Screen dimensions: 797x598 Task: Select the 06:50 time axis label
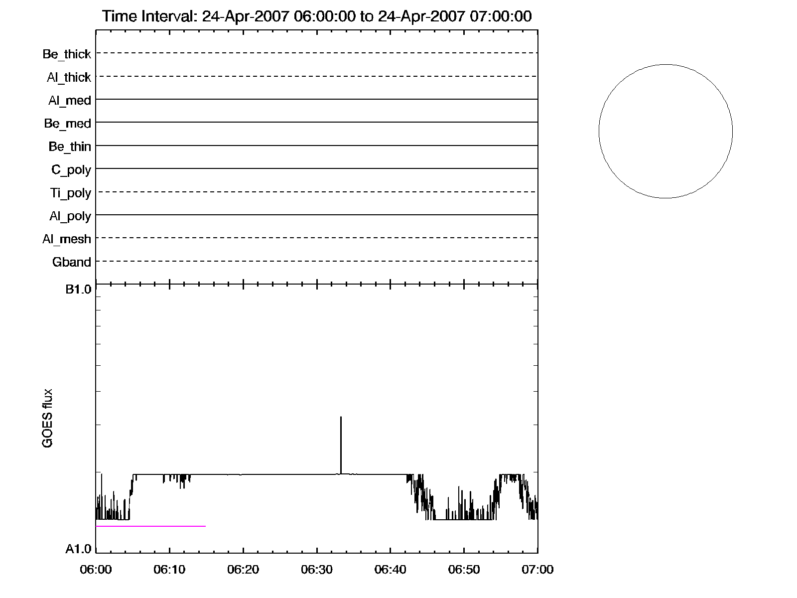point(464,570)
